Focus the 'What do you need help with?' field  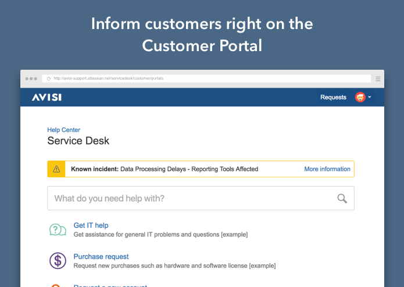192,198
